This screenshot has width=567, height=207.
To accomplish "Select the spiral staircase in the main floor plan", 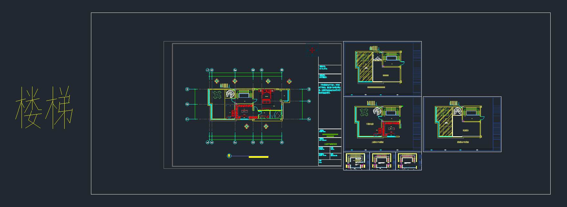I will pos(230,94).
